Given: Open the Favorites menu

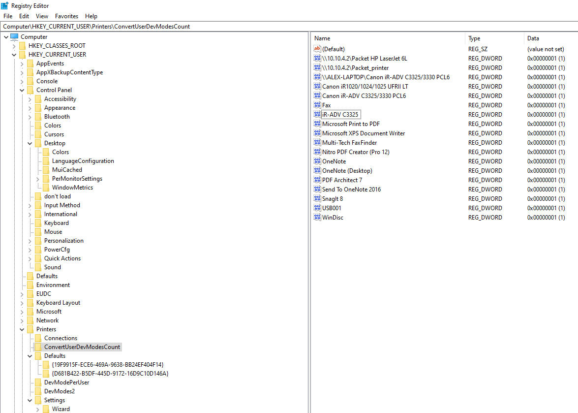Looking at the screenshot, I should [x=66, y=16].
